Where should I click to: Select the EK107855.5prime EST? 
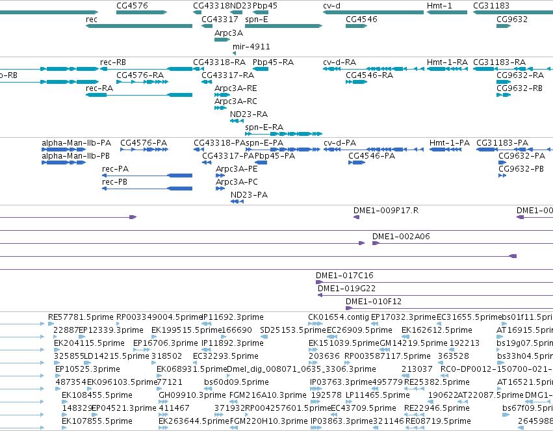pyautogui.click(x=64, y=428)
